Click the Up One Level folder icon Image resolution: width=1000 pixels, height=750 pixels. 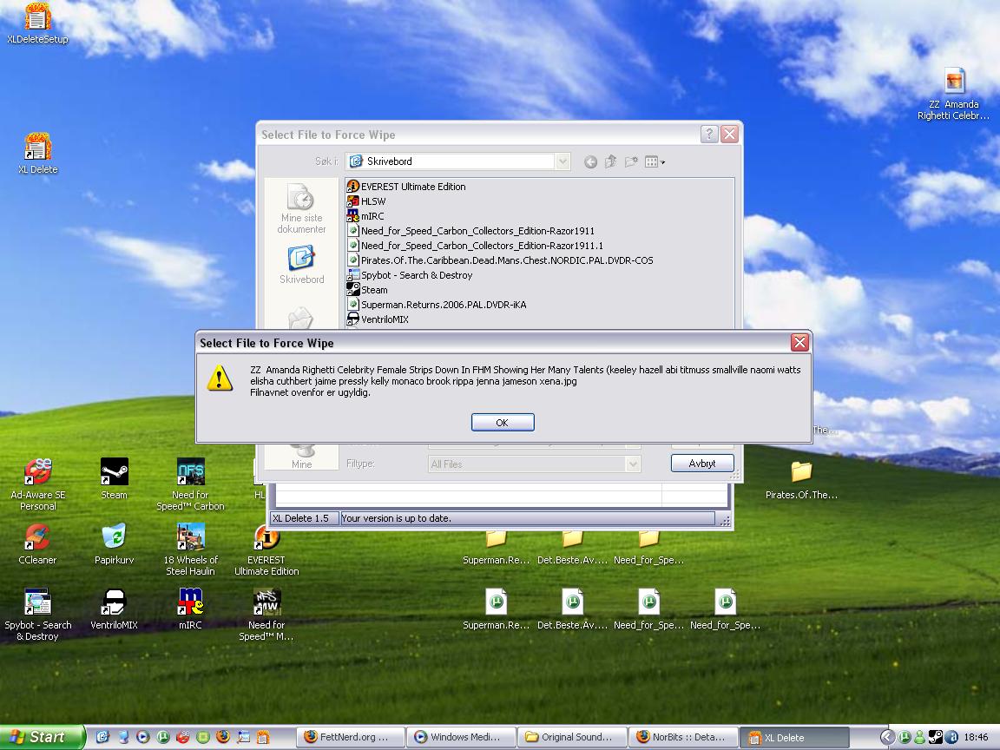point(610,162)
